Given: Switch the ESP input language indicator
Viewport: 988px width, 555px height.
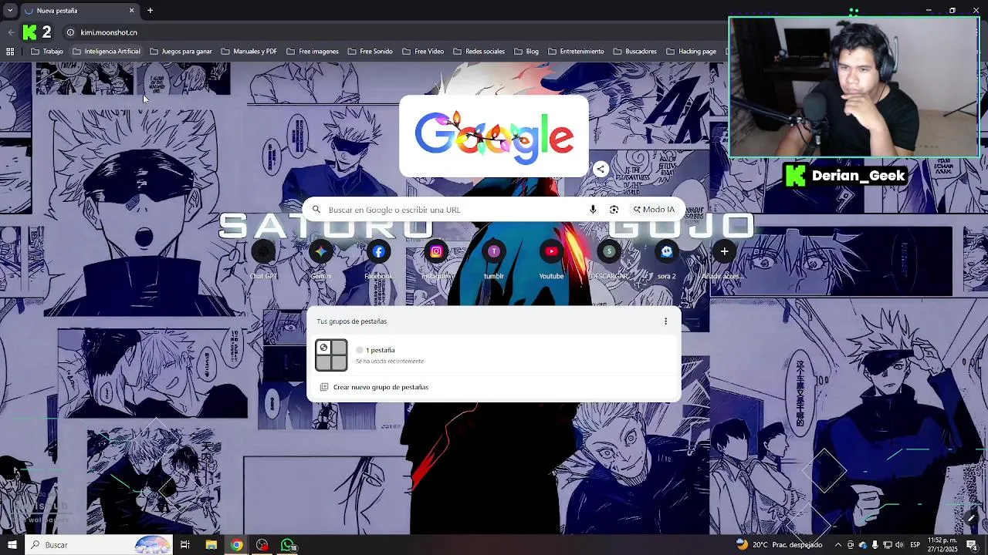Looking at the screenshot, I should 915,545.
